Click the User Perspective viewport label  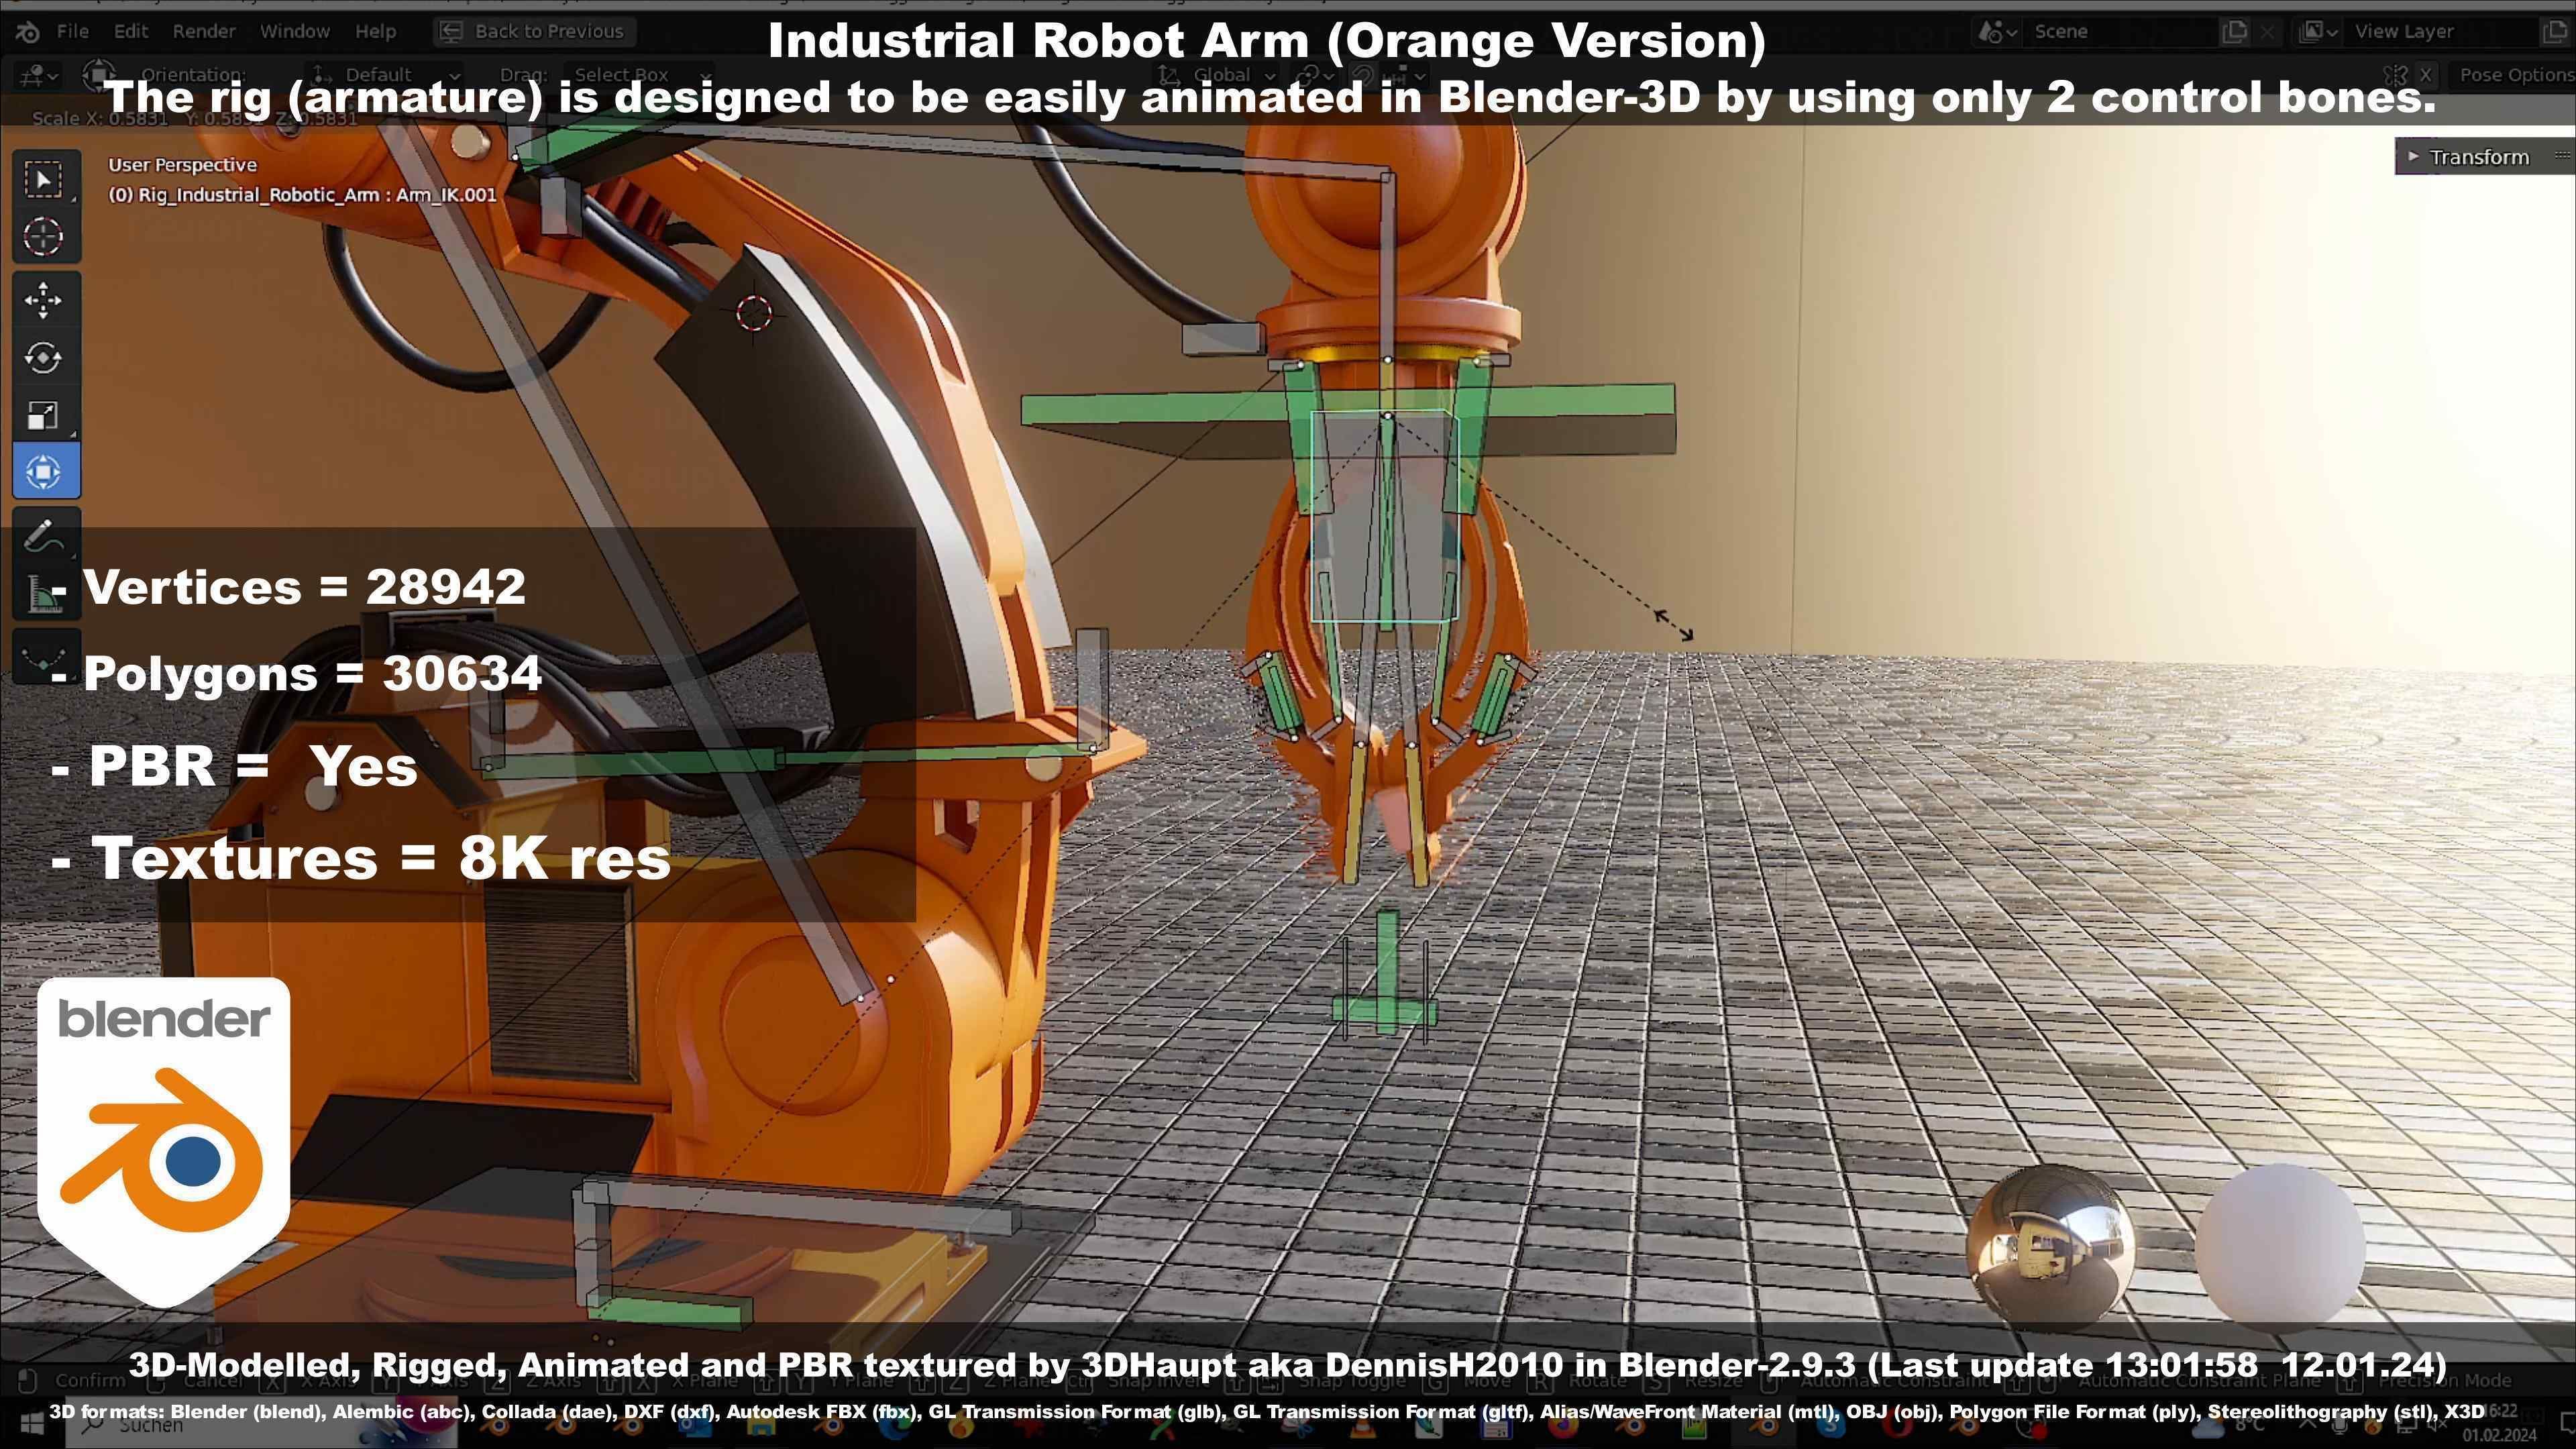(182, 165)
